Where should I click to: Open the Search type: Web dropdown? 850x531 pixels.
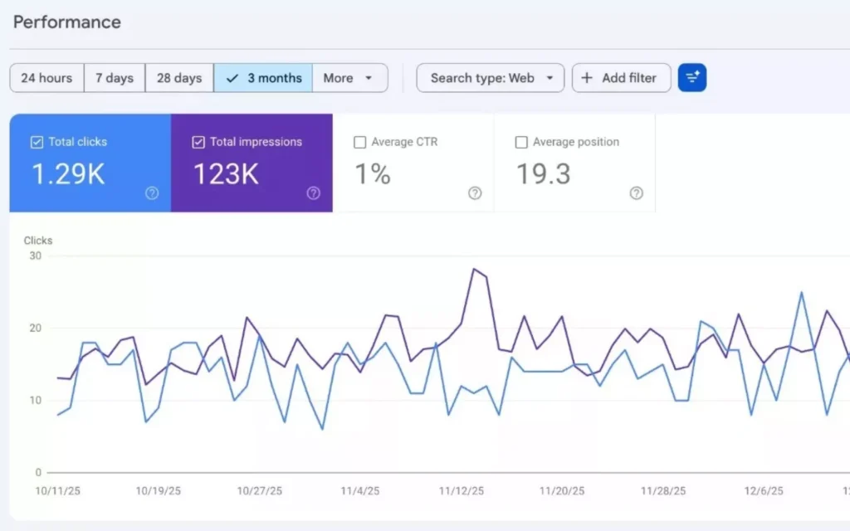coord(490,77)
